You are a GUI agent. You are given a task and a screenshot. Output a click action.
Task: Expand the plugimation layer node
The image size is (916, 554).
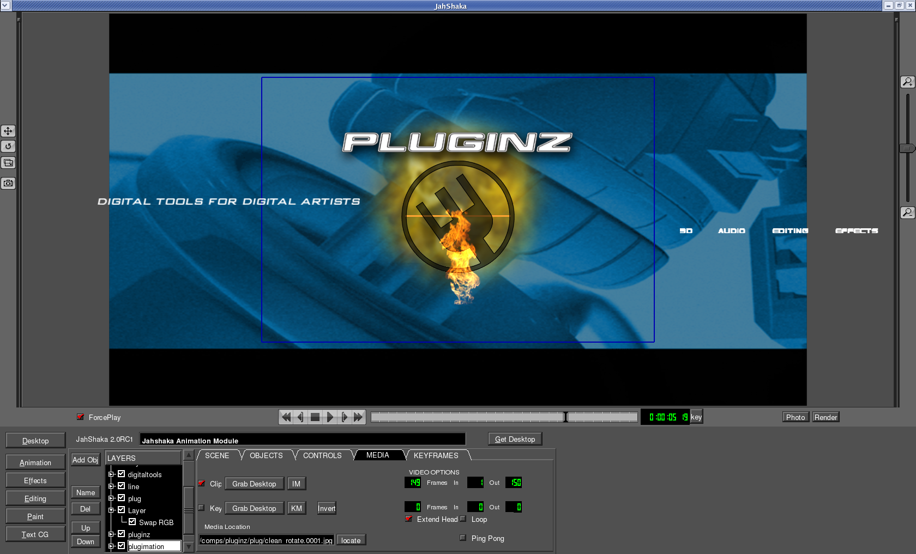[111, 546]
